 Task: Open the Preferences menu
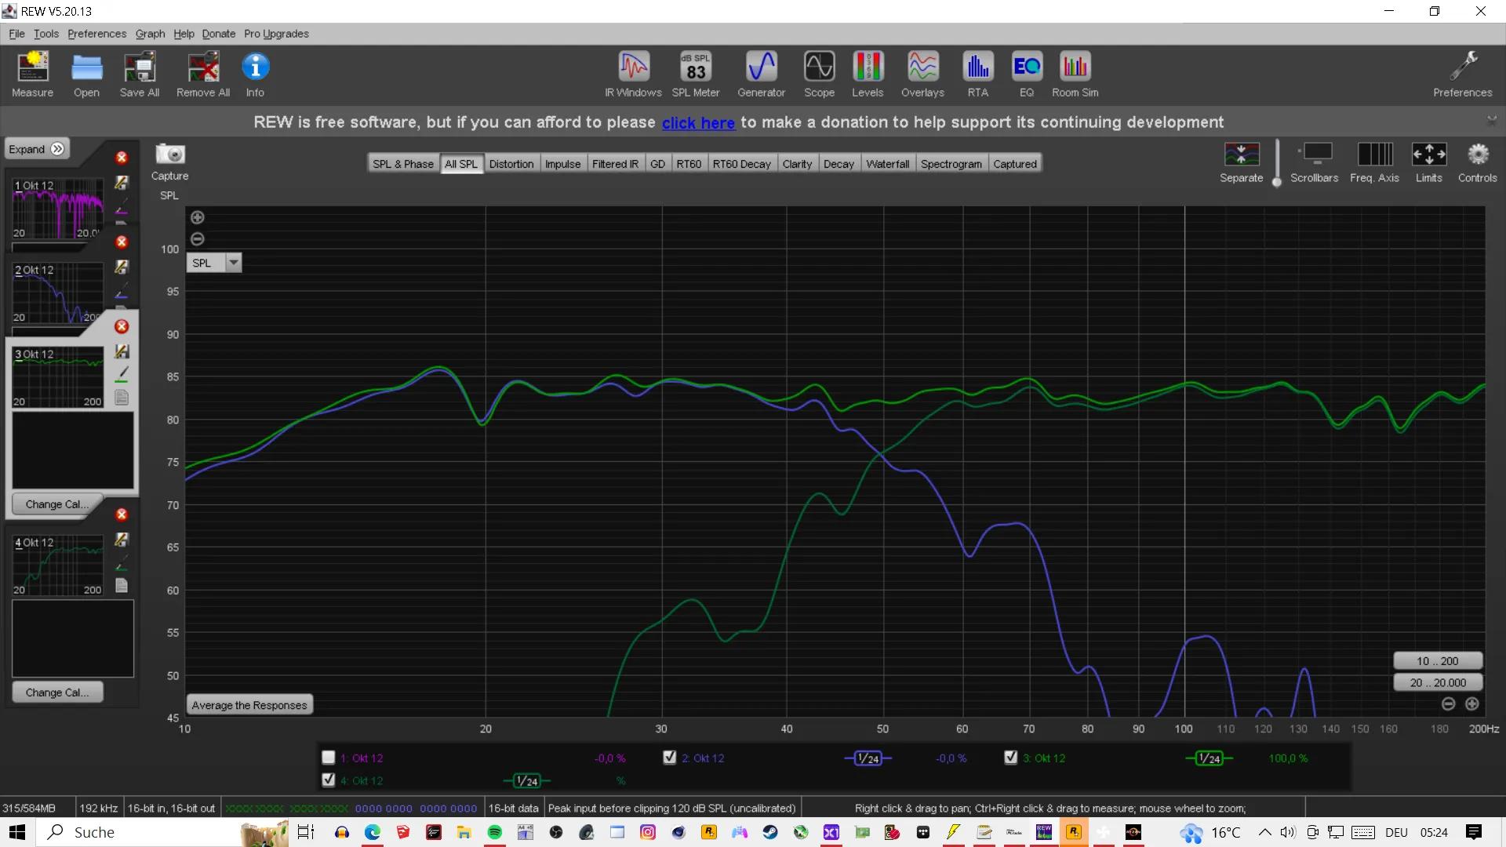(96, 34)
